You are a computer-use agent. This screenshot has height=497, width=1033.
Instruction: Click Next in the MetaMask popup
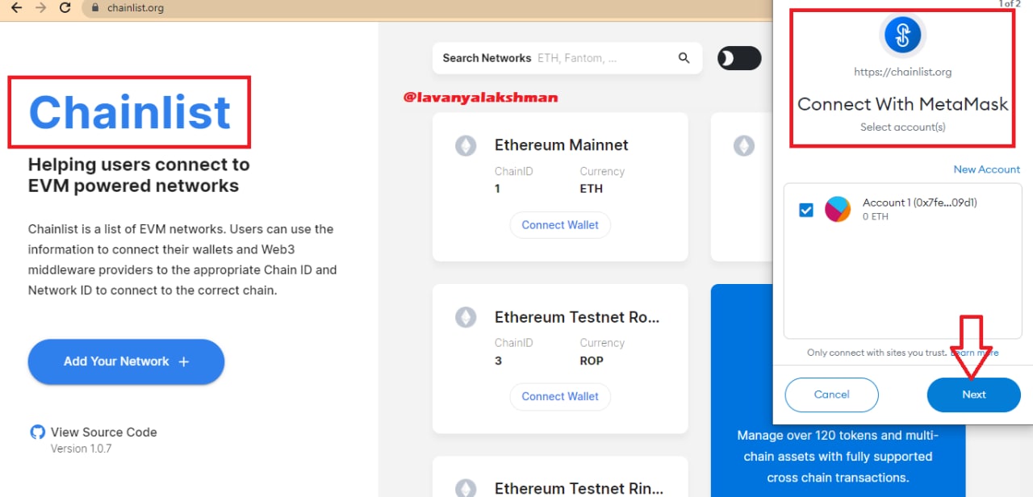point(973,395)
